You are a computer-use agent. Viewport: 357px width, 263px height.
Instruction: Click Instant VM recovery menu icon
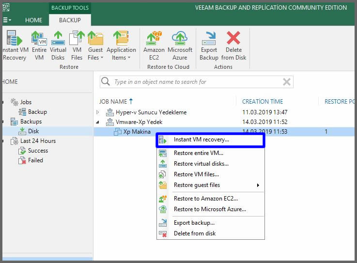pos(163,140)
